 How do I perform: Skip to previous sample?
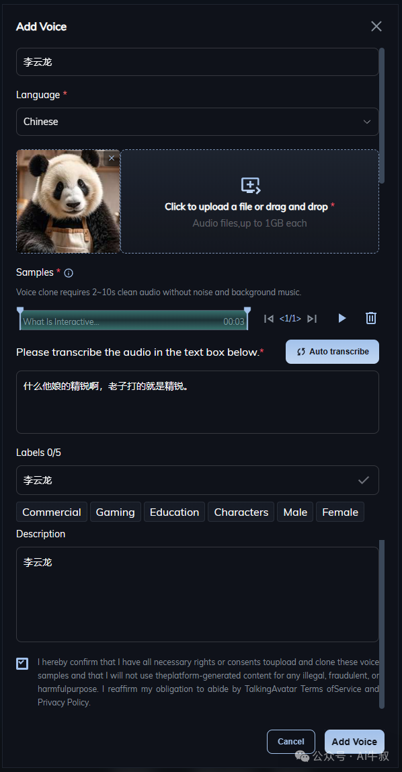[269, 319]
